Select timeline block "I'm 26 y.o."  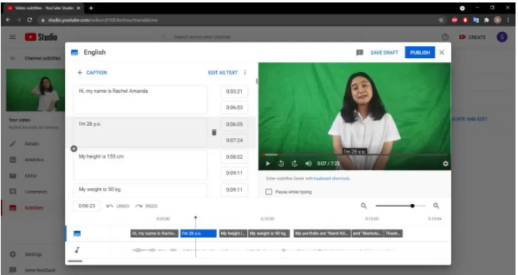coord(198,233)
